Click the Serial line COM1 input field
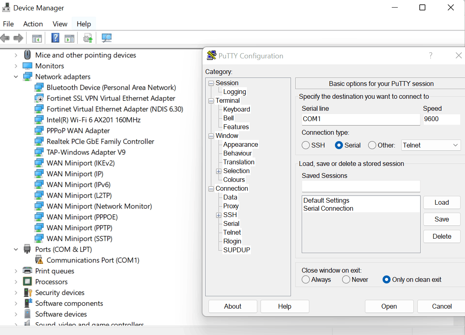Screen dimensions: 465x335 (x=361, y=119)
